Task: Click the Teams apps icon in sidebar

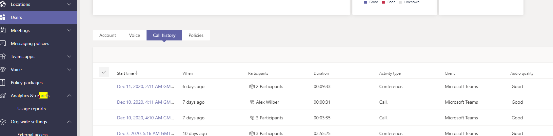Action: pos(3,56)
